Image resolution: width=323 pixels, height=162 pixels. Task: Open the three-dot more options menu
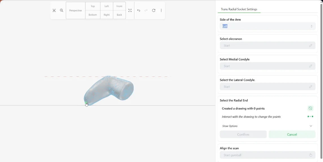161,10
